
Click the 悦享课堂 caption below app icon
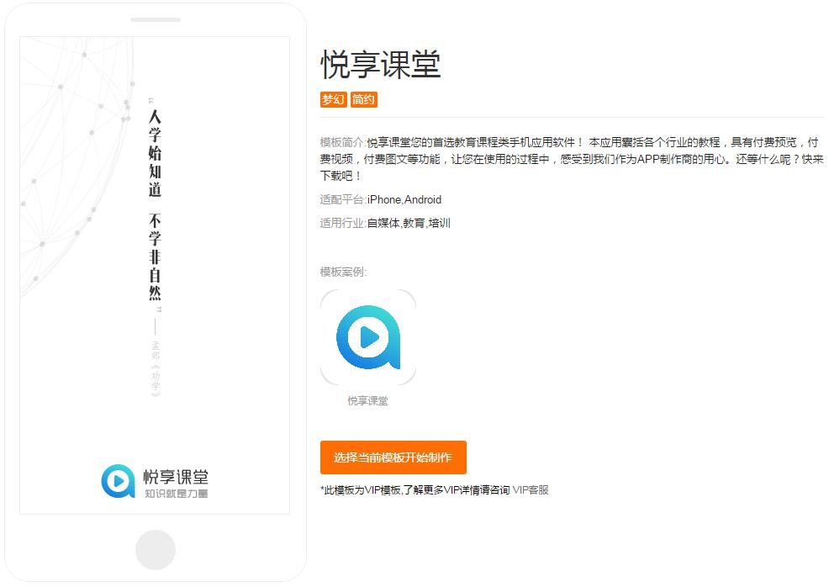tap(368, 401)
